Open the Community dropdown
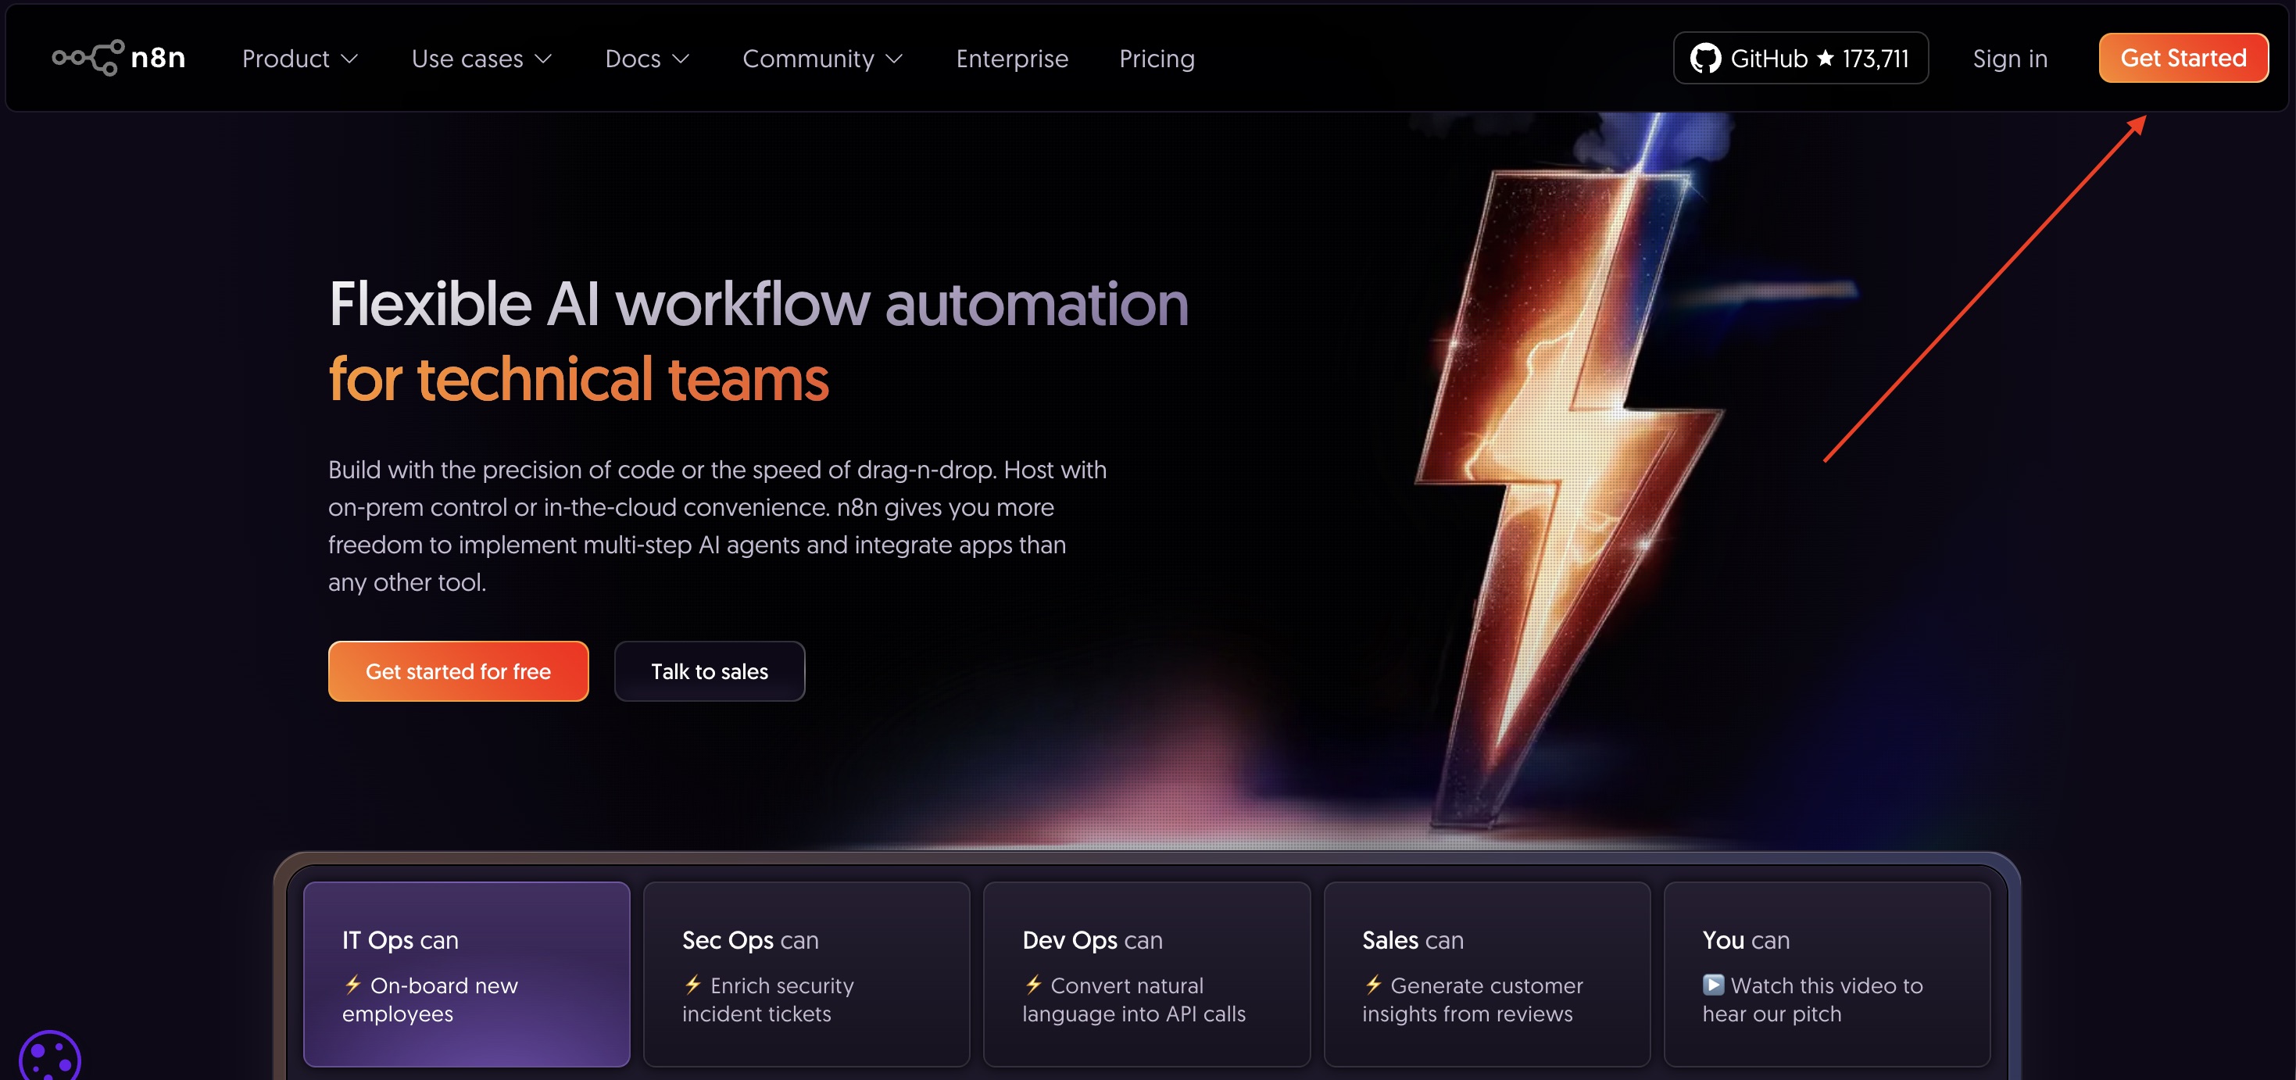The image size is (2296, 1080). 822,58
